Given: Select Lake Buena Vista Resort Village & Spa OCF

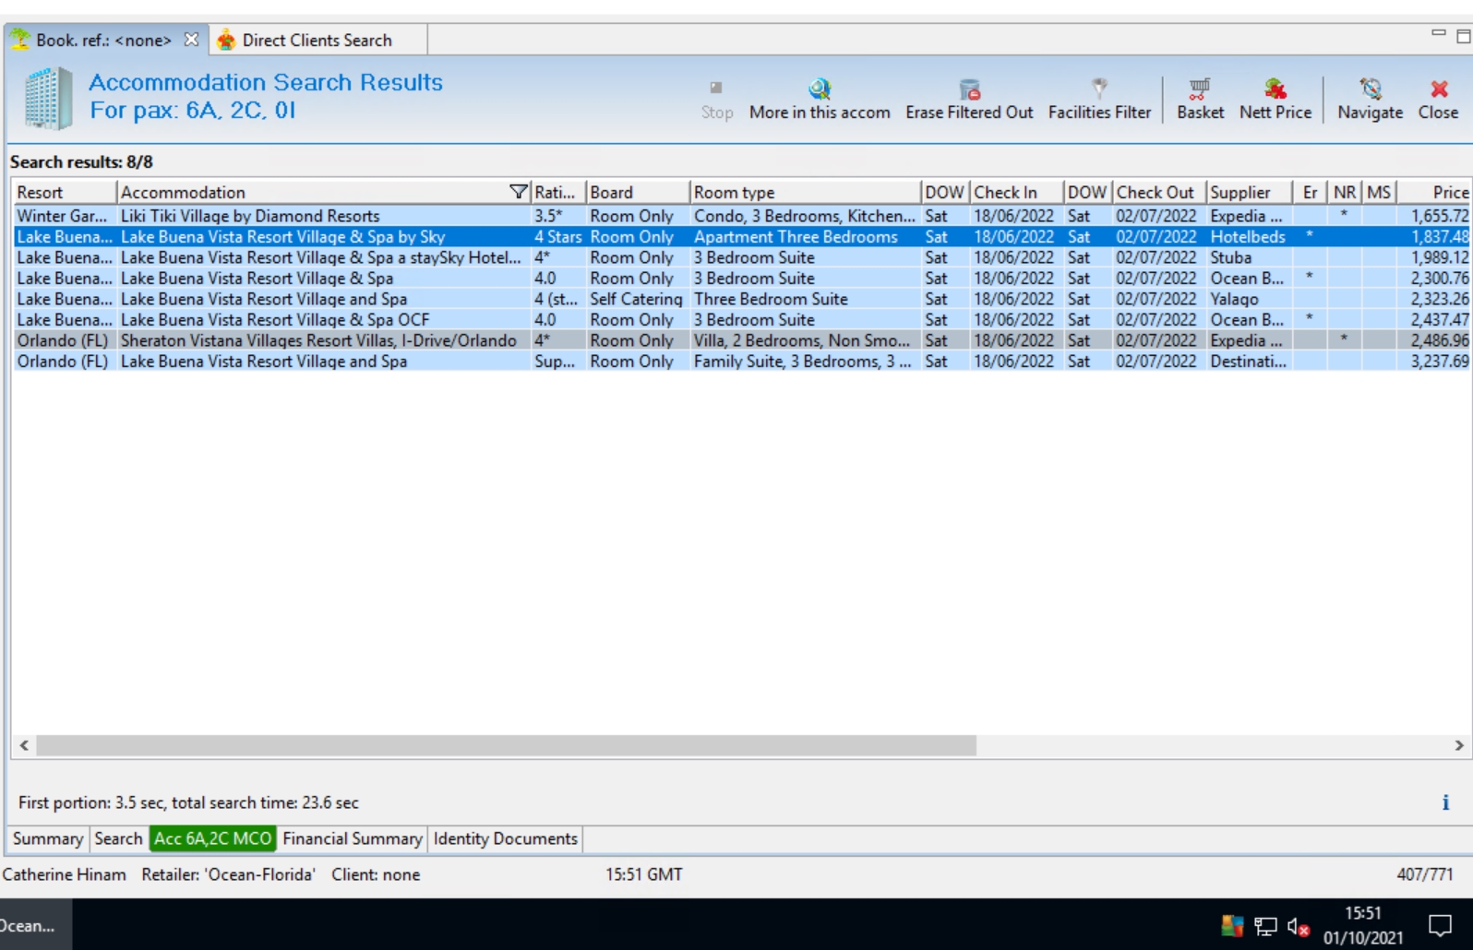Looking at the screenshot, I should [742, 320].
